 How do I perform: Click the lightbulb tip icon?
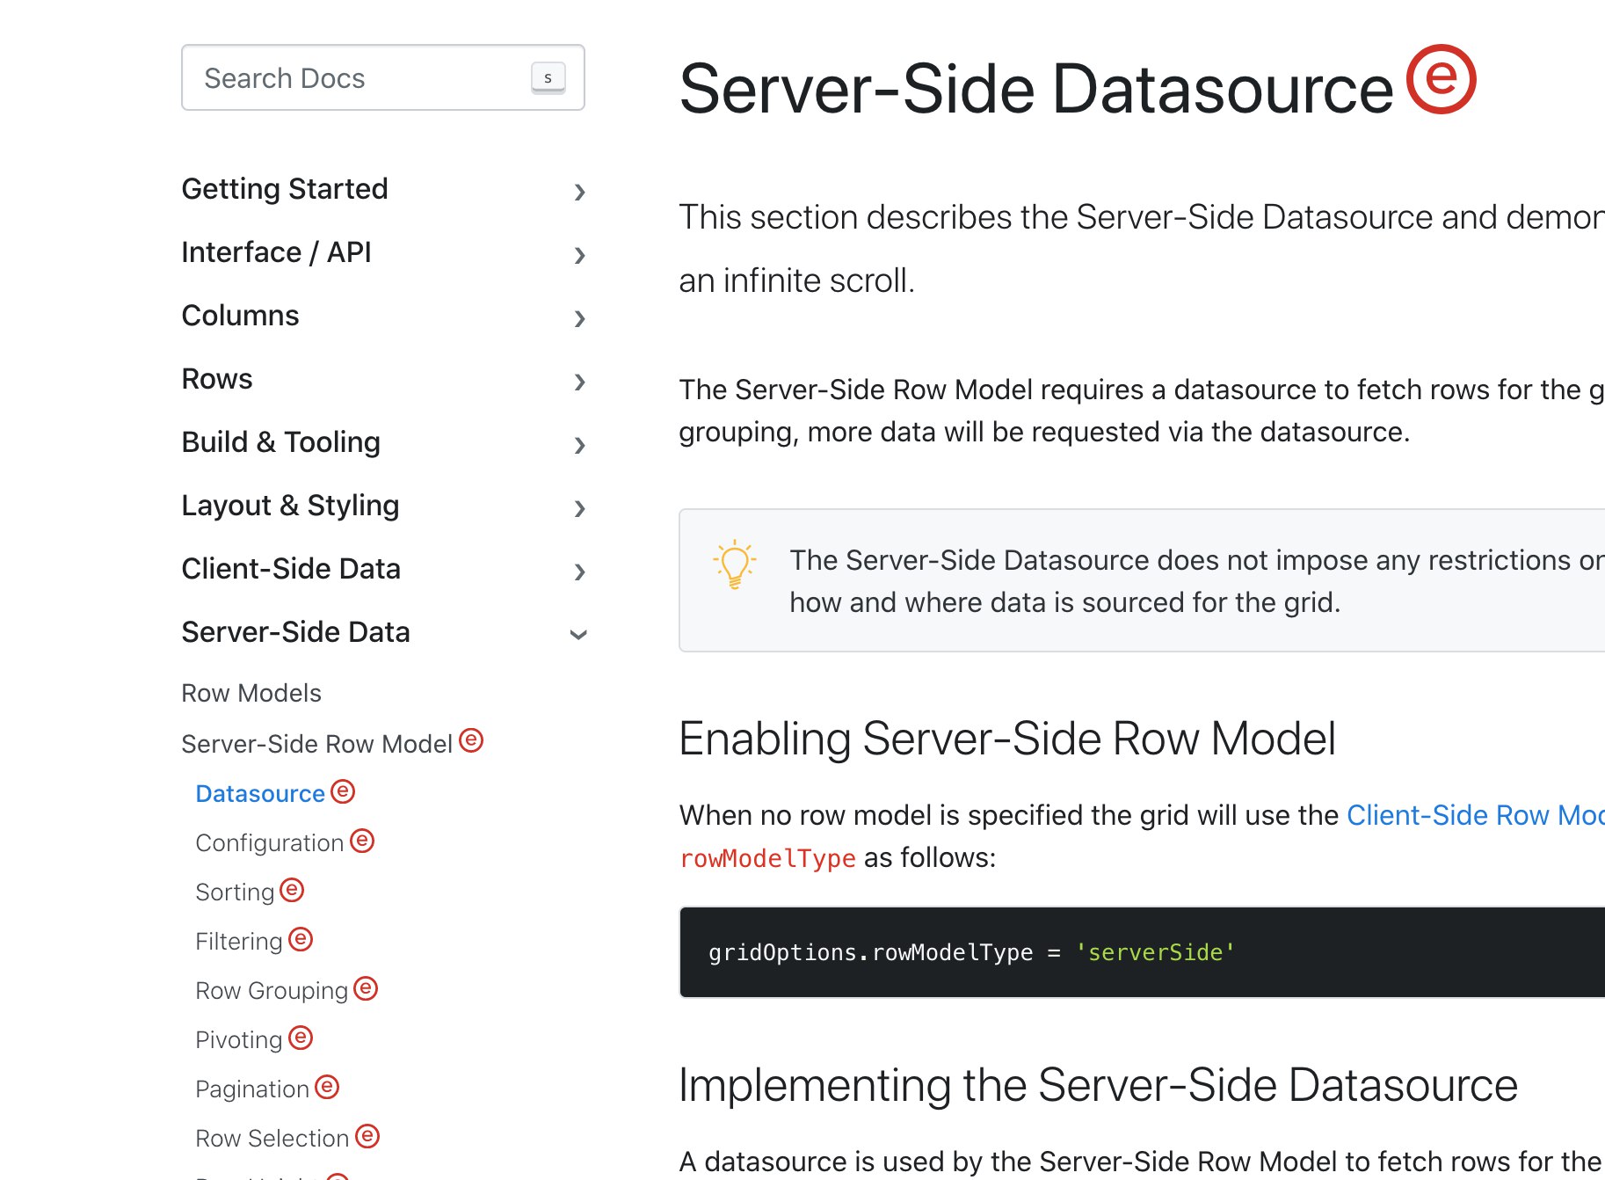[735, 564]
